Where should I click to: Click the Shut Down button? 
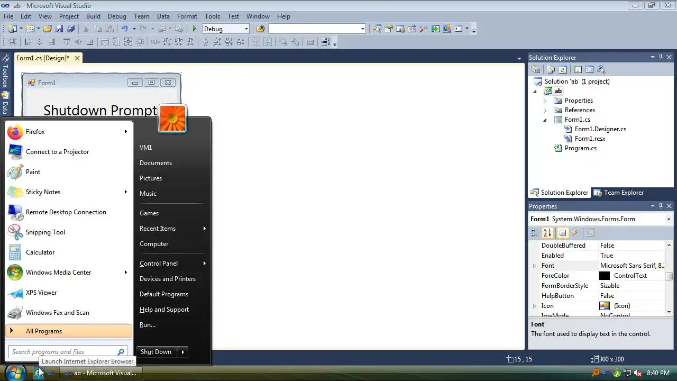point(156,352)
